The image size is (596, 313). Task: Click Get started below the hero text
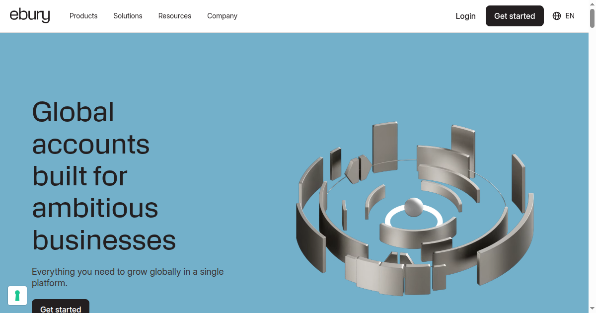pos(61,307)
